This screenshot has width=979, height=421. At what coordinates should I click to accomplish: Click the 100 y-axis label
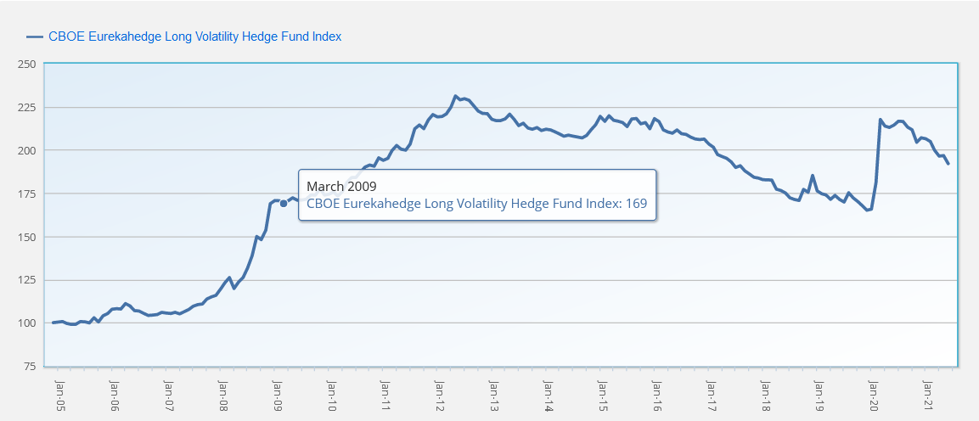(26, 323)
